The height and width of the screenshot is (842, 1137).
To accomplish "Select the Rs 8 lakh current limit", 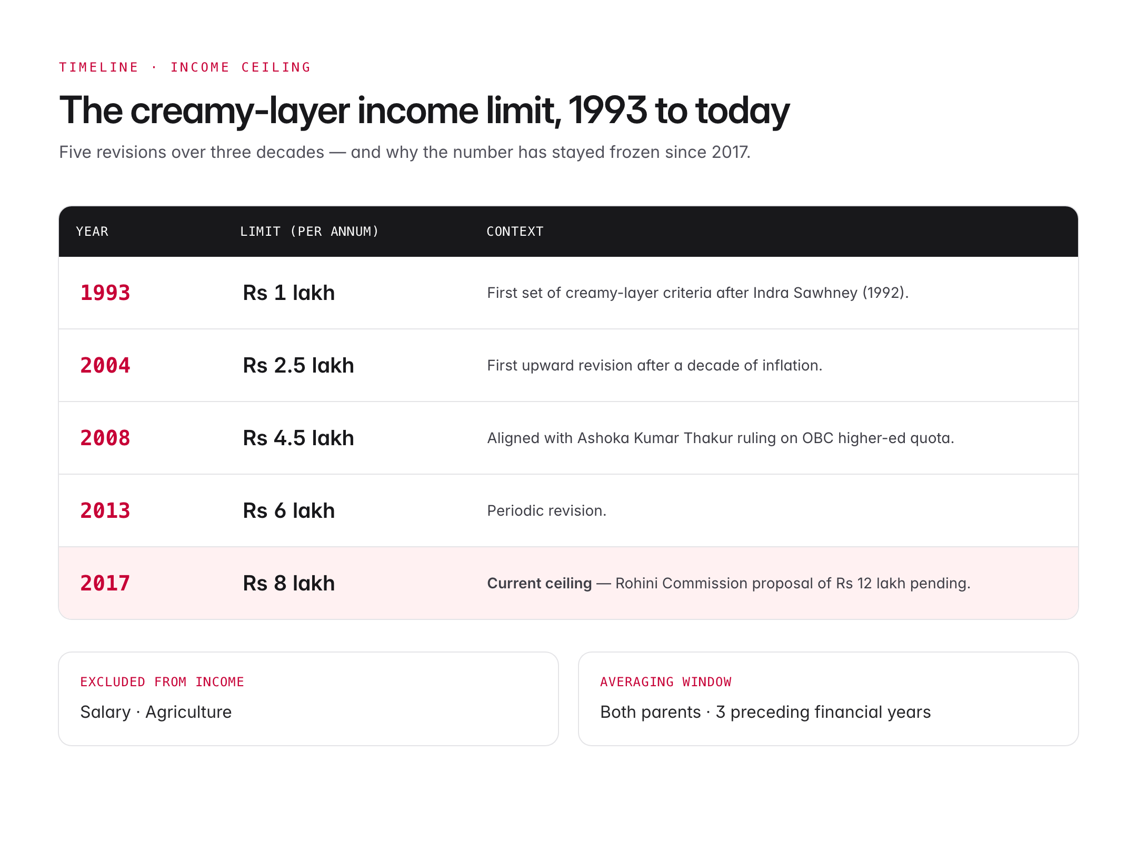I will coord(289,583).
